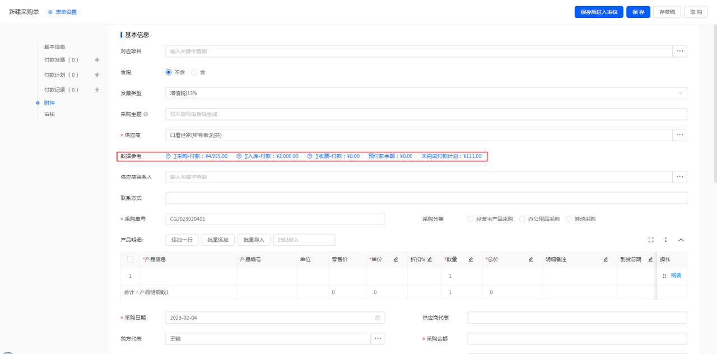Choose 办公用品采购 purchase category
This screenshot has width=717, height=354.
[x=522, y=219]
